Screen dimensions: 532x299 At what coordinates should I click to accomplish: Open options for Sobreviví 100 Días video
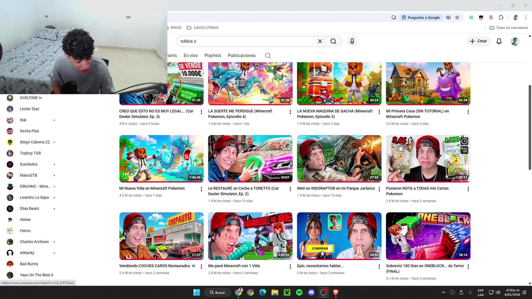tap(468, 267)
